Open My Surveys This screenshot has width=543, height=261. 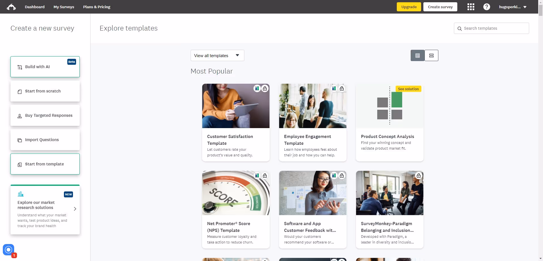(64, 7)
